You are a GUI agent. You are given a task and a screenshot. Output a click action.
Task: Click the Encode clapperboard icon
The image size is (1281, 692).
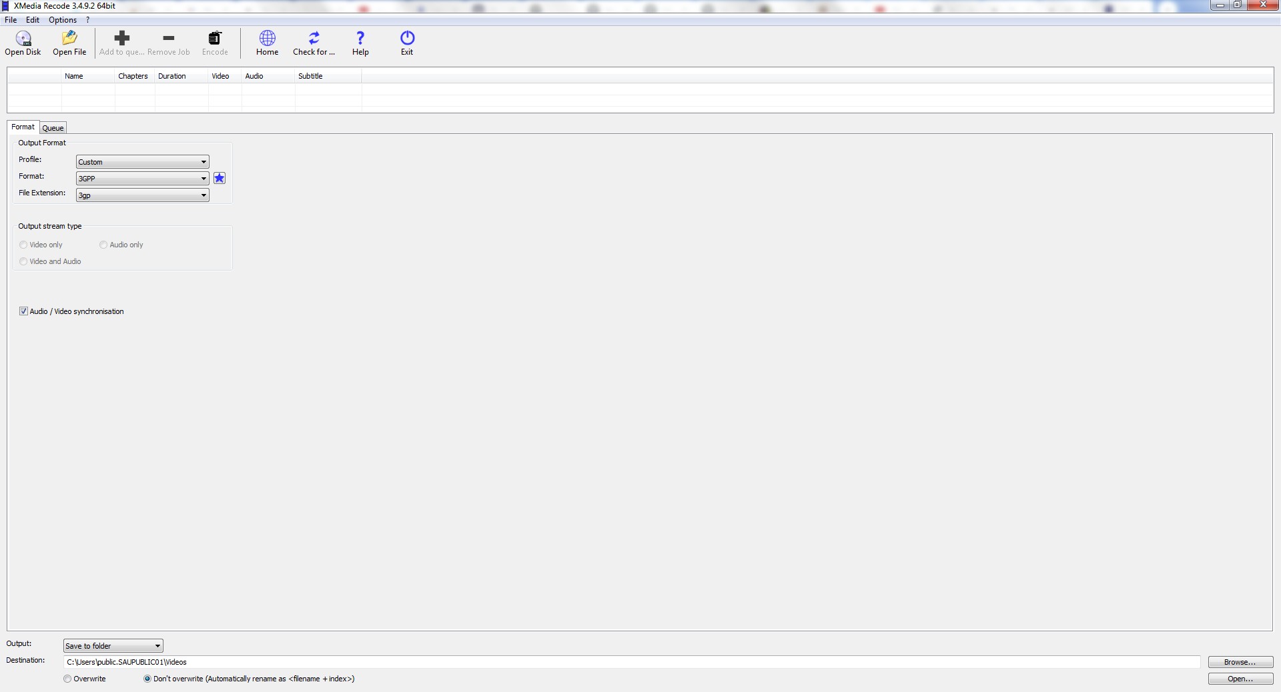pyautogui.click(x=215, y=38)
